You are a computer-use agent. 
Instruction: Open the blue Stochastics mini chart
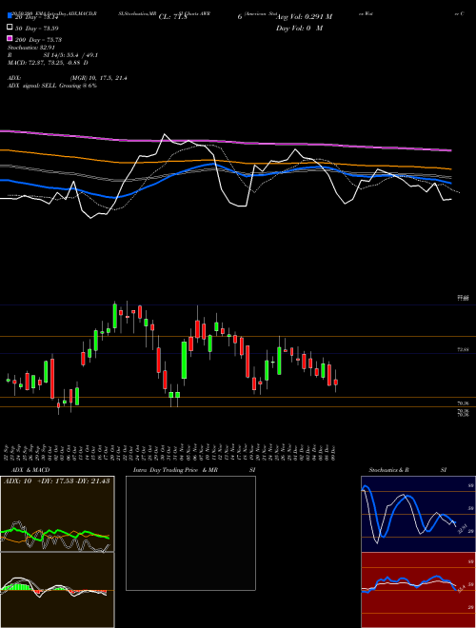click(418, 514)
